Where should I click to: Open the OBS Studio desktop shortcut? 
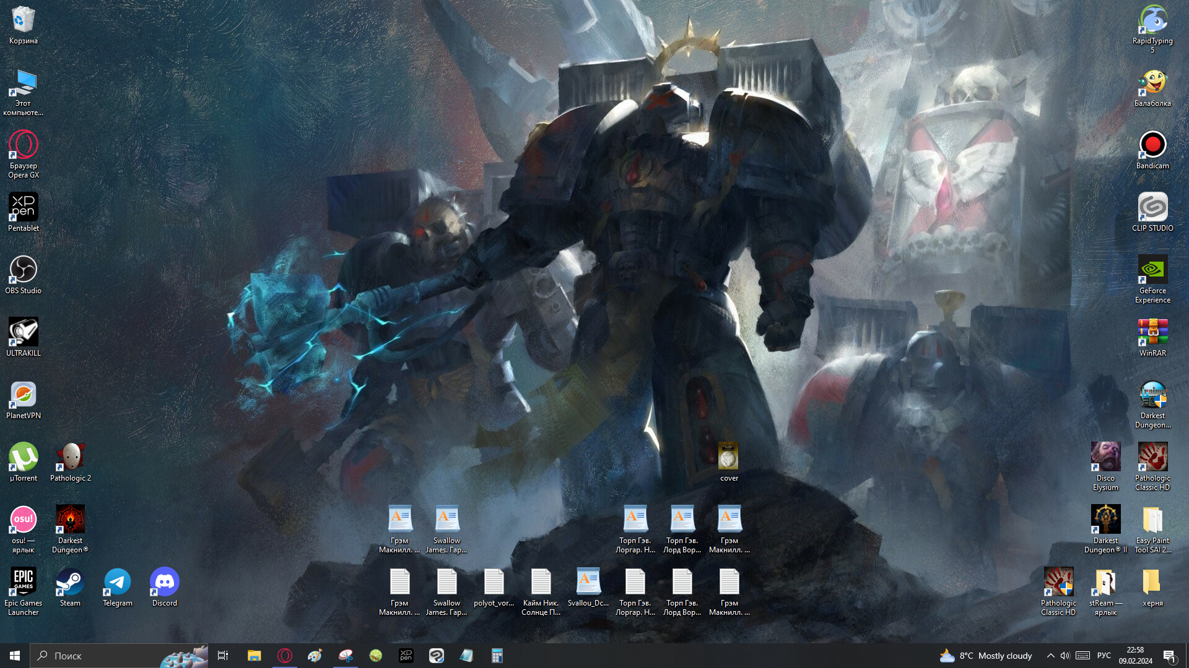[24, 270]
